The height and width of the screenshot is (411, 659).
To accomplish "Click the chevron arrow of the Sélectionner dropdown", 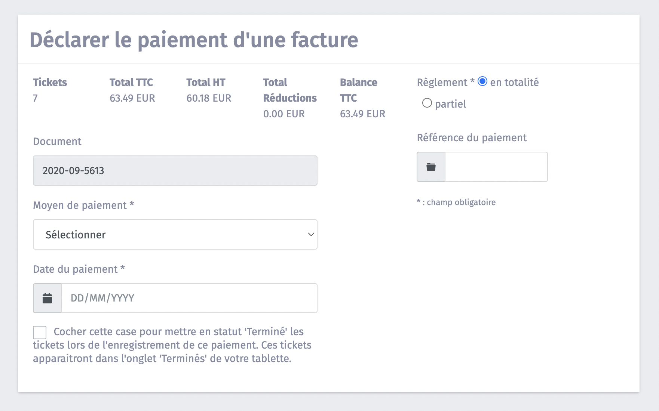I will point(310,235).
